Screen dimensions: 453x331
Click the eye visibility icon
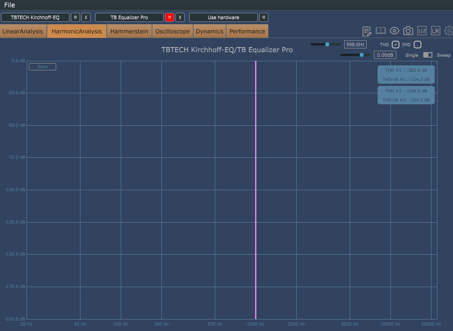394,31
